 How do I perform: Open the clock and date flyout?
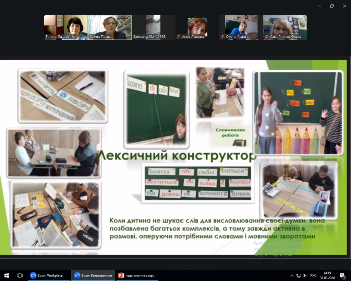click(327, 275)
